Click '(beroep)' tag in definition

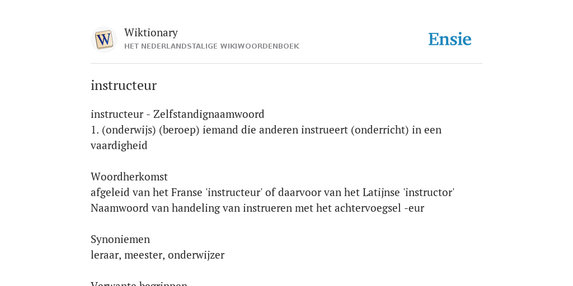179,130
